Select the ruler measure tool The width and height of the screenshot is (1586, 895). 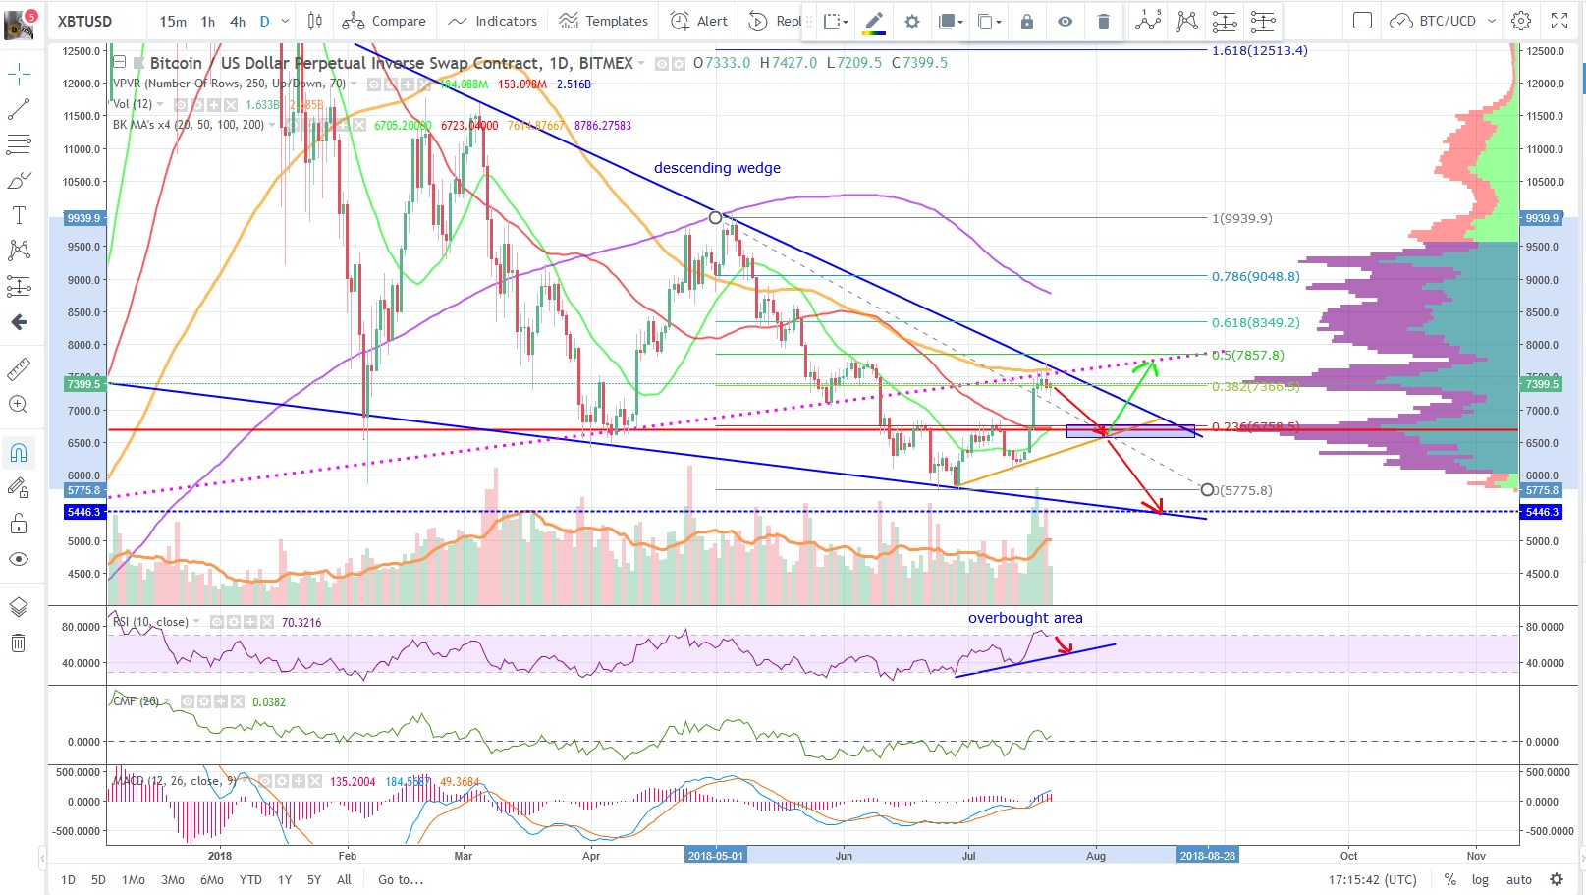(x=19, y=369)
